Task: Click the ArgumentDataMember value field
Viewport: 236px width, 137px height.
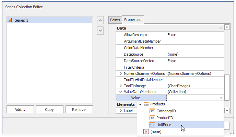Action: pos(195,41)
